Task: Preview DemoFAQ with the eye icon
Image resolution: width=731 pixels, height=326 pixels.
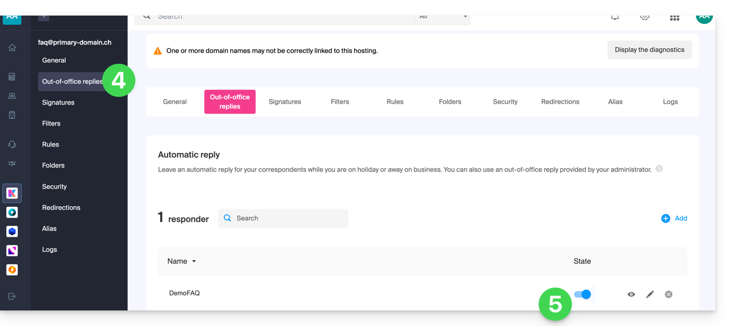Action: (631, 294)
